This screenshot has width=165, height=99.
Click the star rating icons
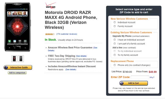(50, 34)
